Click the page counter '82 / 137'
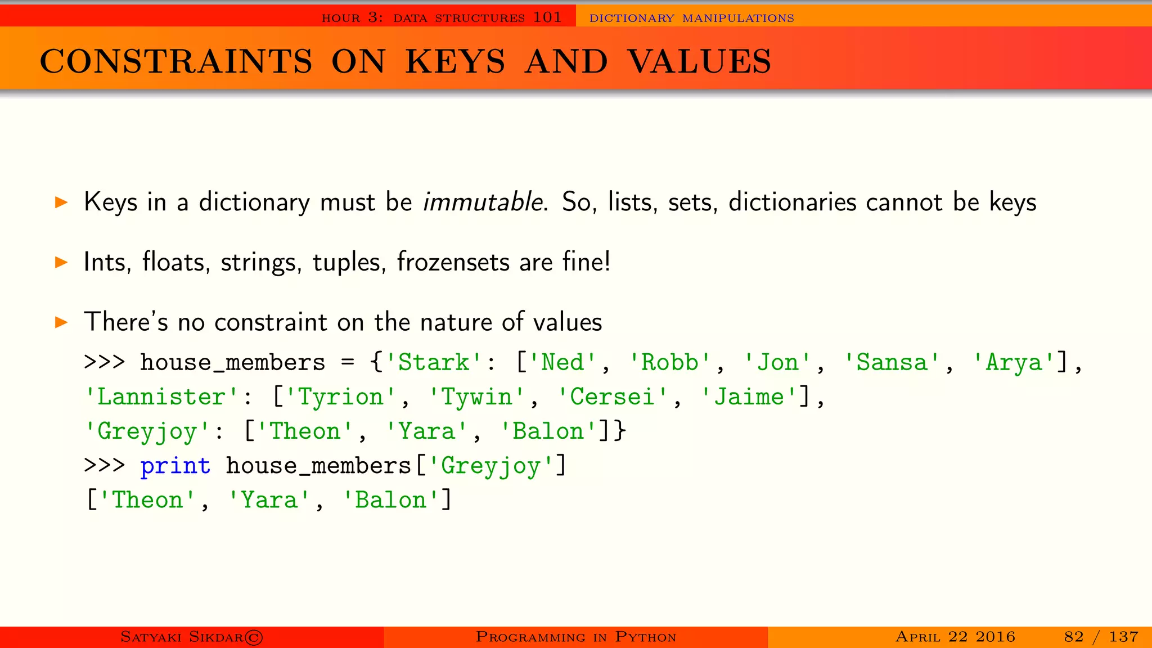Image resolution: width=1152 pixels, height=648 pixels. 1101,637
